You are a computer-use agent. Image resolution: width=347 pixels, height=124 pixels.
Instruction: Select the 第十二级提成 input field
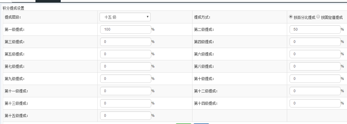pos(315,91)
